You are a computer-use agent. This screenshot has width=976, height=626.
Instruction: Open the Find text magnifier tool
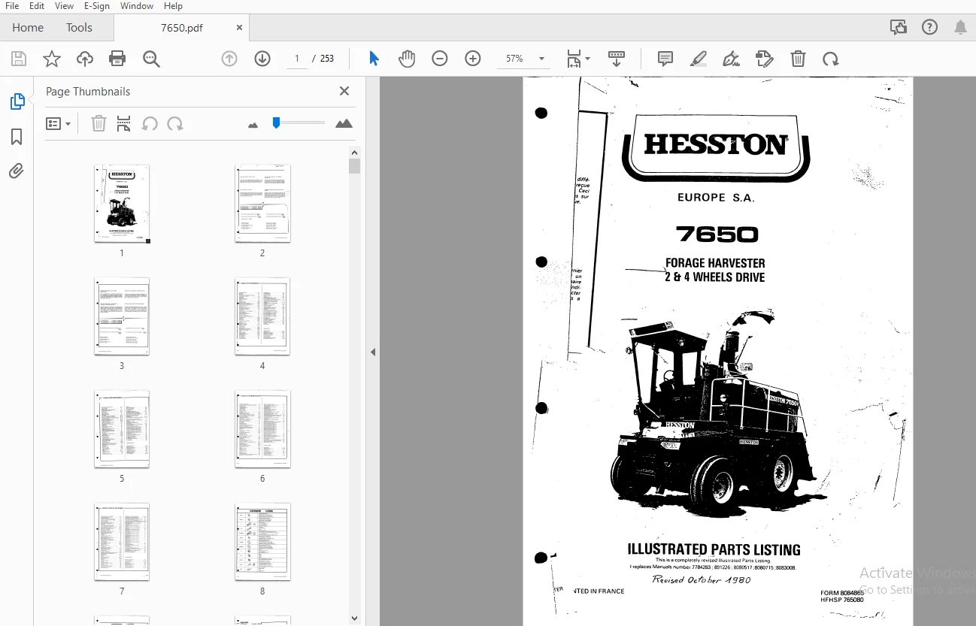151,59
